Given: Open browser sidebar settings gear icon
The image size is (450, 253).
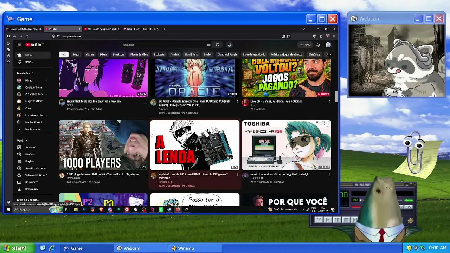Looking at the screenshot, I should 8,202.
